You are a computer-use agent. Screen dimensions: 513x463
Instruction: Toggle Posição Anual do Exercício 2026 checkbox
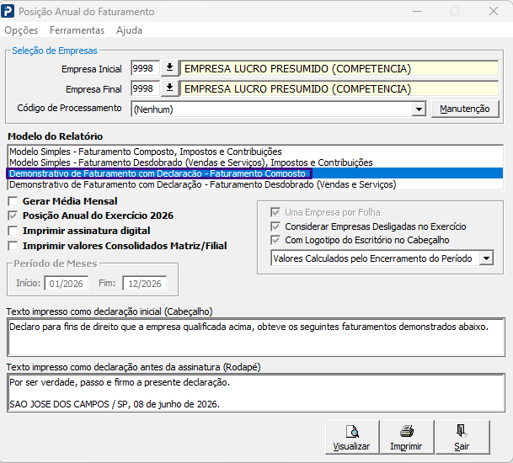click(x=13, y=216)
